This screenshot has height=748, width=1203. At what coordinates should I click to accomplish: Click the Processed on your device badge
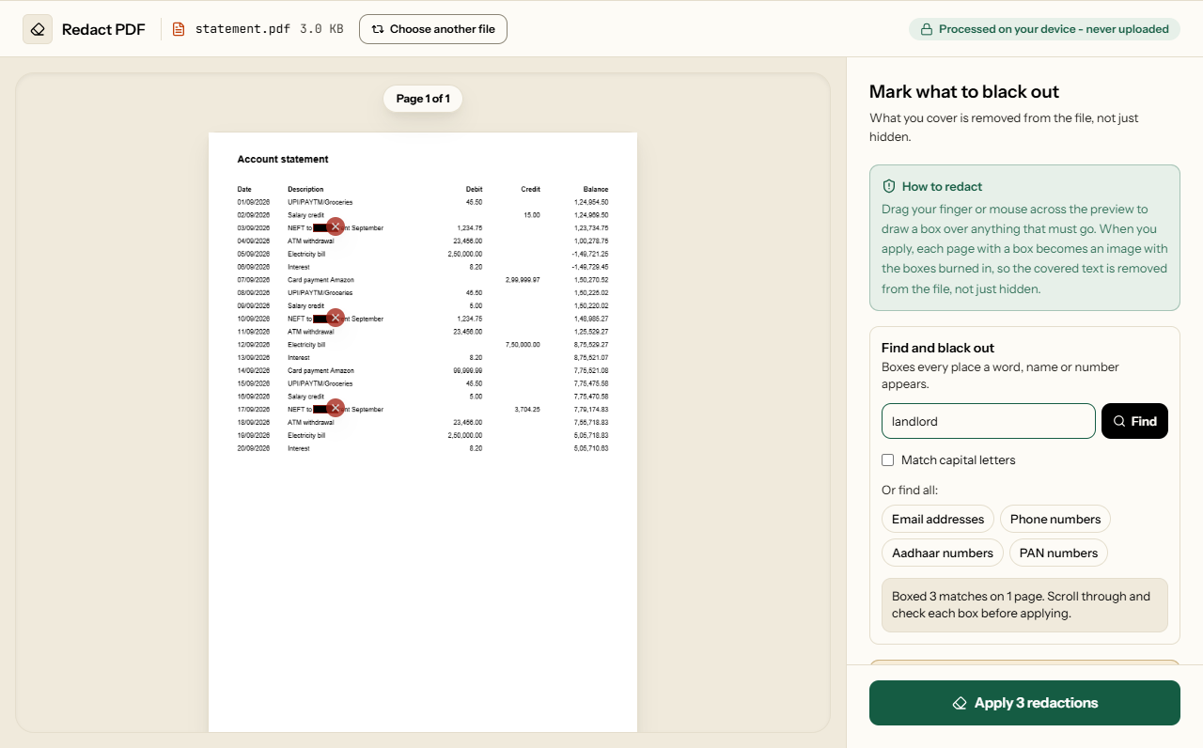pos(1044,29)
